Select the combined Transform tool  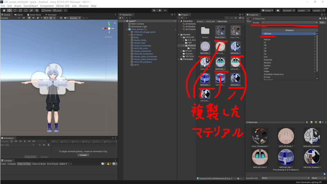(31, 11)
